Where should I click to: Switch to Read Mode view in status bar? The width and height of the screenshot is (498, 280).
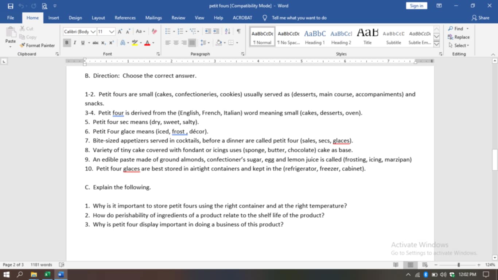coord(396,265)
